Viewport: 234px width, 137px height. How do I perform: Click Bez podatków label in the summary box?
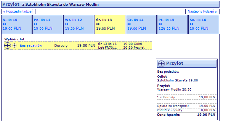click(168, 72)
